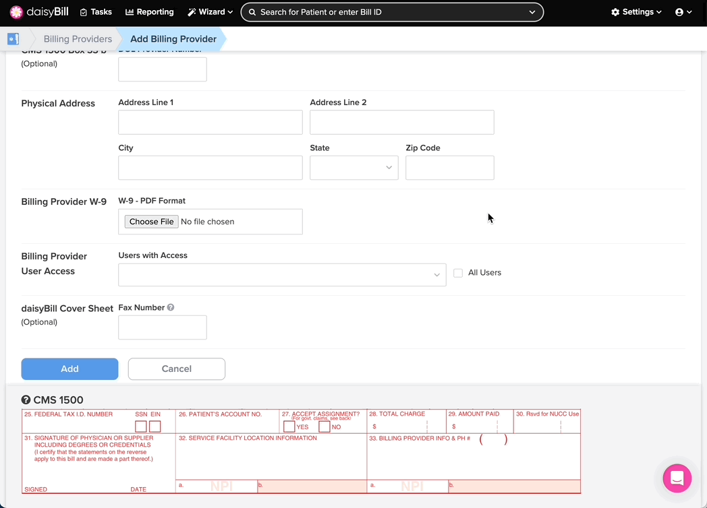Viewport: 707px width, 508px height.
Task: Go to Billing Providers breadcrumb
Action: tap(78, 38)
